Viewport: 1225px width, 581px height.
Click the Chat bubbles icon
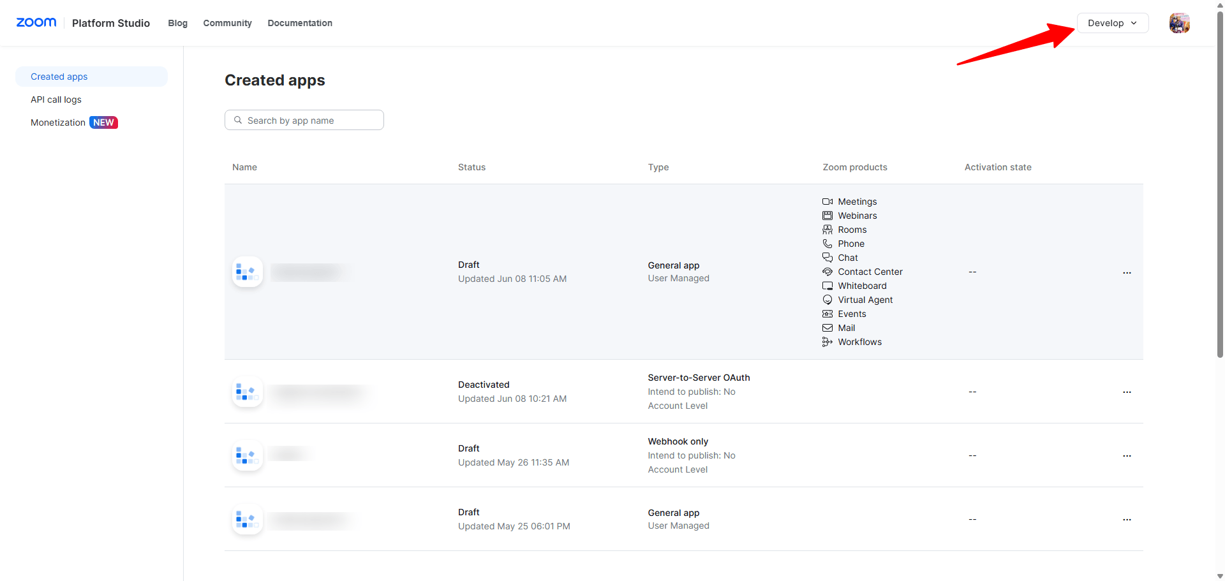tap(828, 258)
